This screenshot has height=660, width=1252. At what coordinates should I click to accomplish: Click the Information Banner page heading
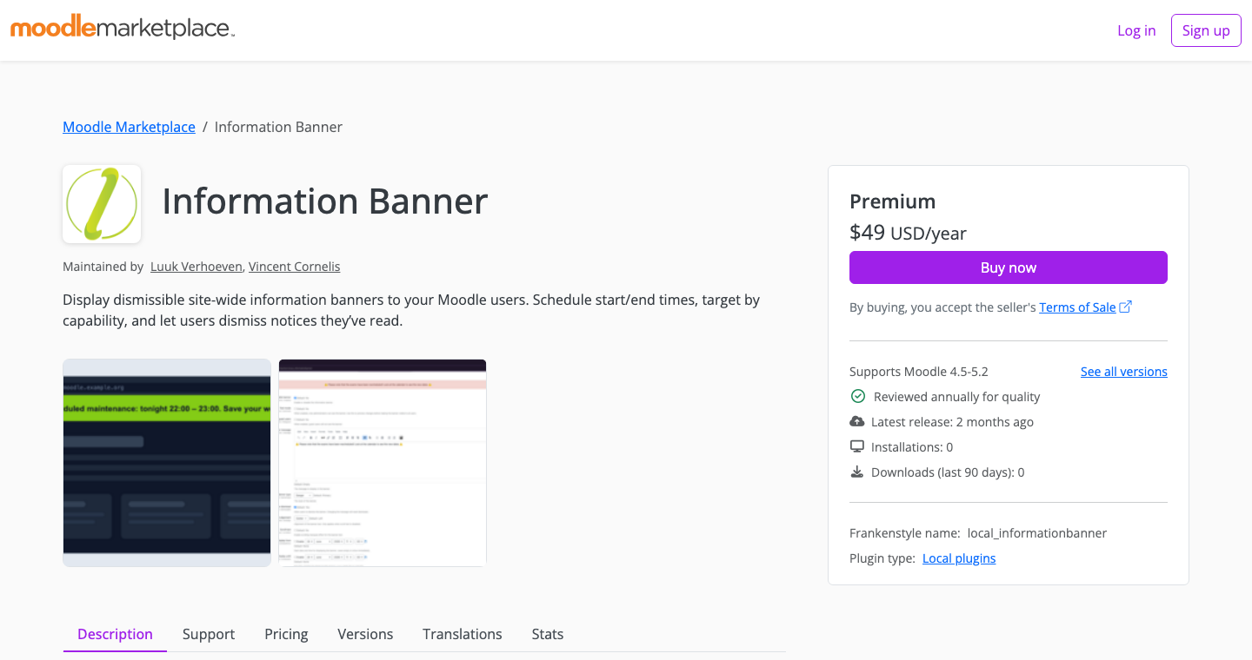[325, 201]
